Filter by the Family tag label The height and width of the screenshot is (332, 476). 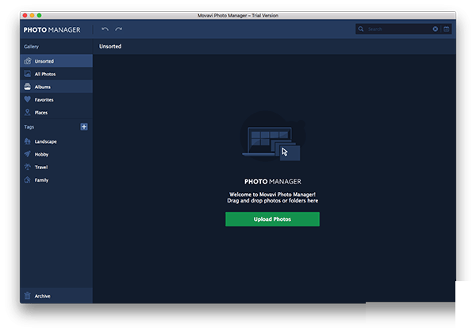click(41, 180)
